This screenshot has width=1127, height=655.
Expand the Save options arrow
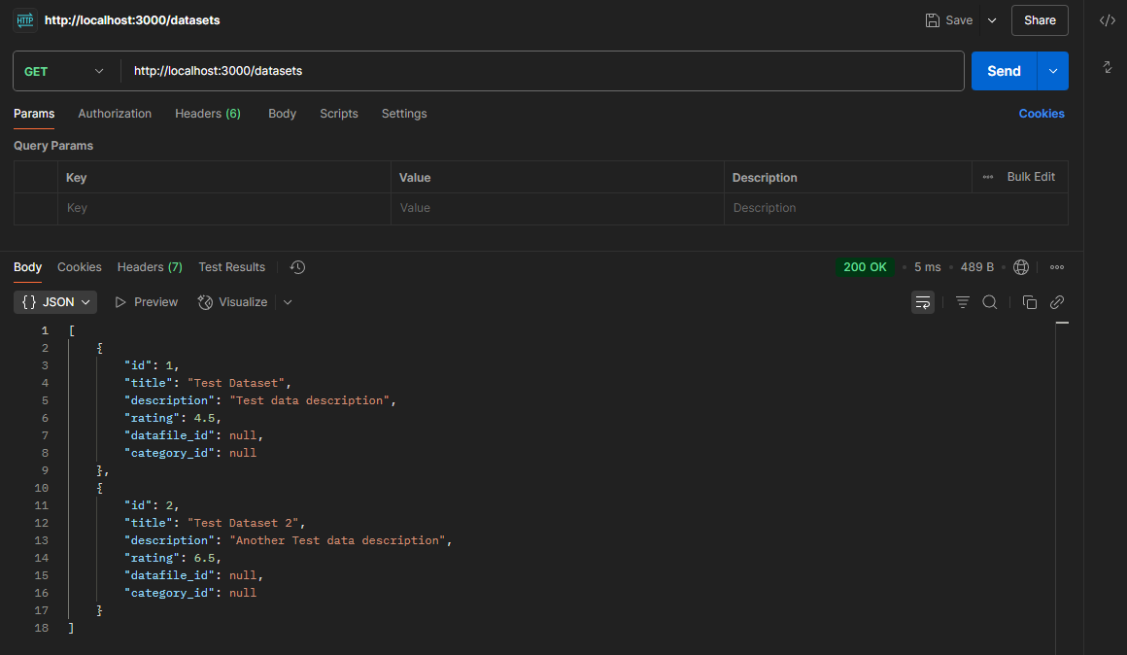point(992,20)
